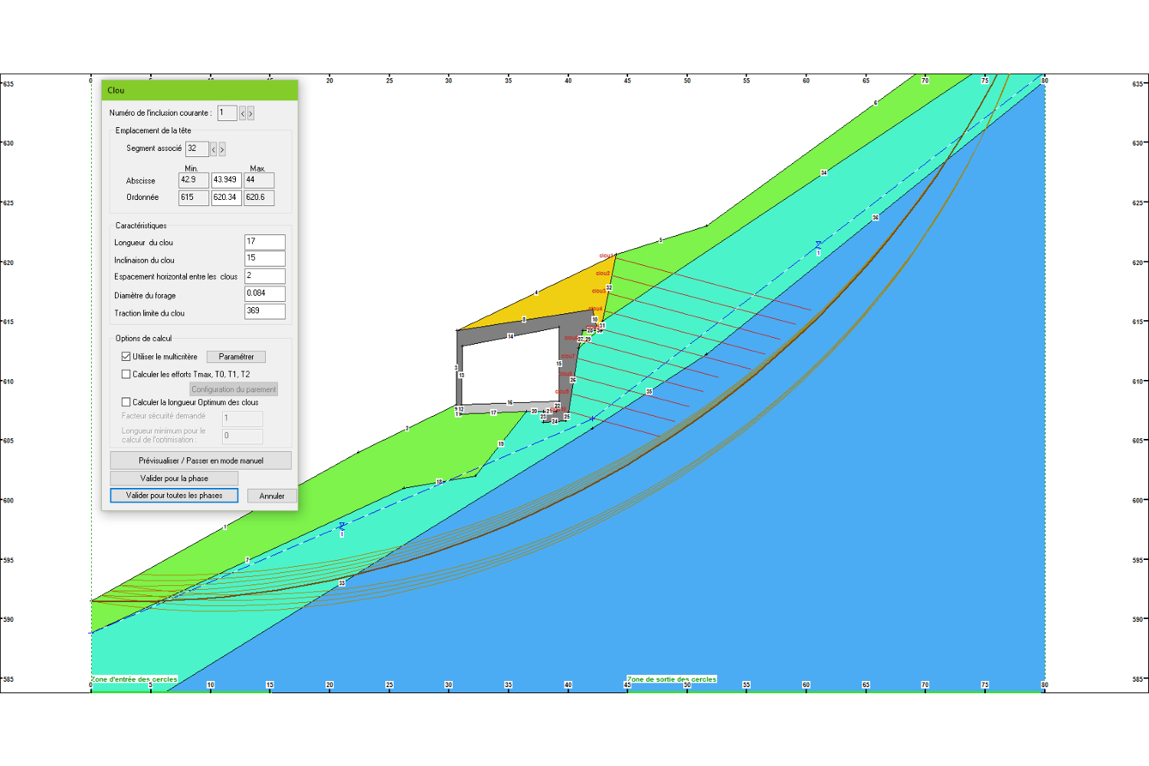Go to next inclusion number arrow
Image resolution: width=1149 pixels, height=766 pixels.
click(x=250, y=113)
